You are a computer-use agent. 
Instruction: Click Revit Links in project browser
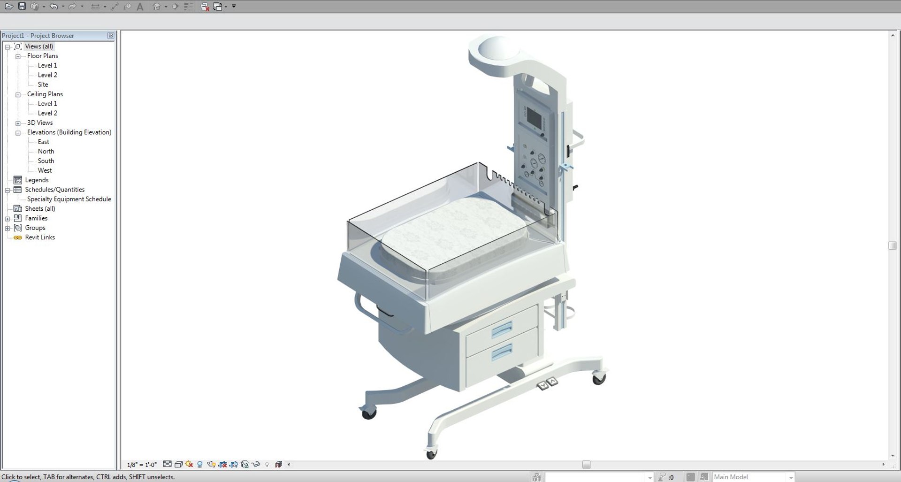tap(40, 237)
